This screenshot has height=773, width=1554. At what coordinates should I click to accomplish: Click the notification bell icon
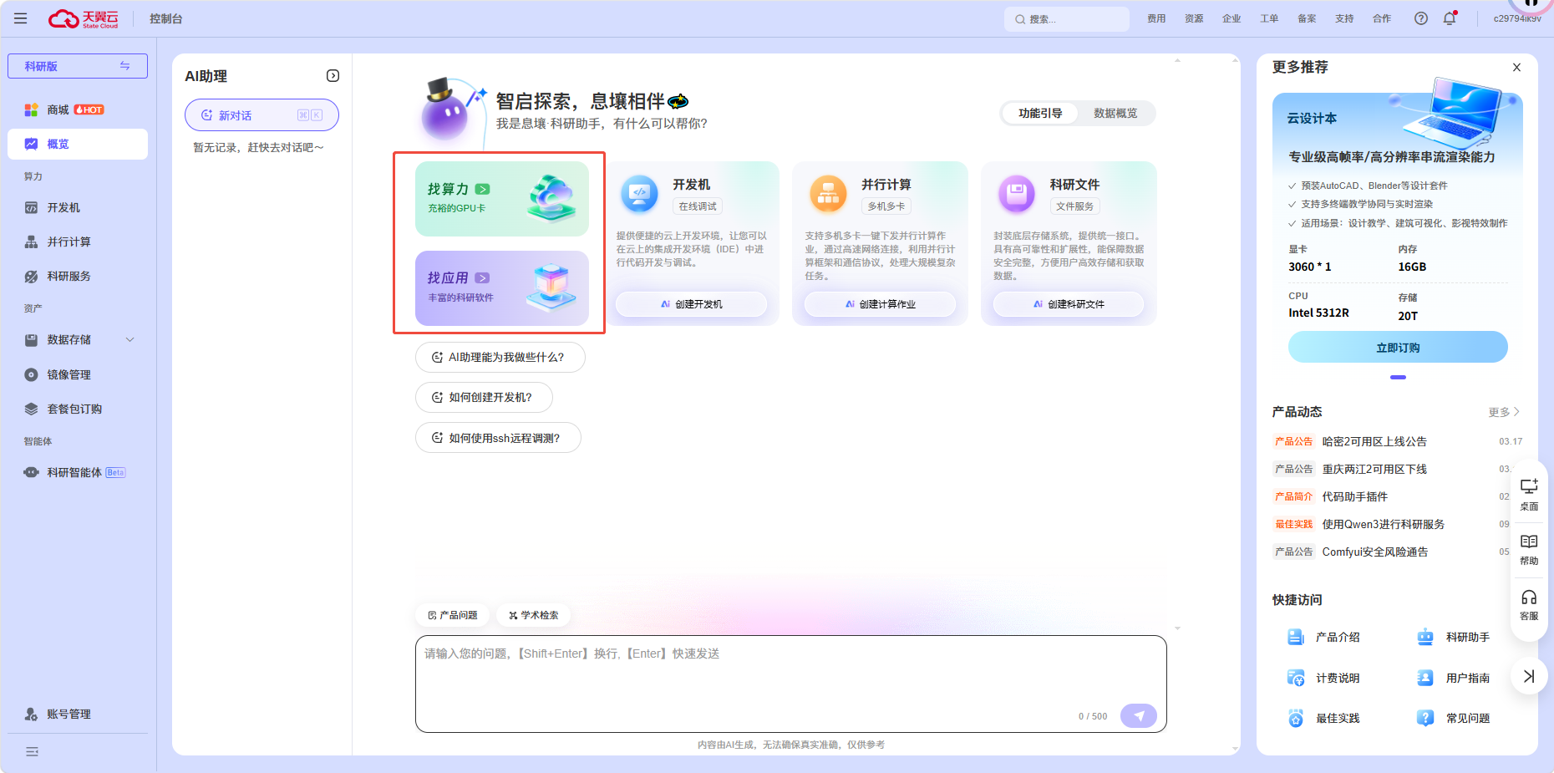(1450, 18)
